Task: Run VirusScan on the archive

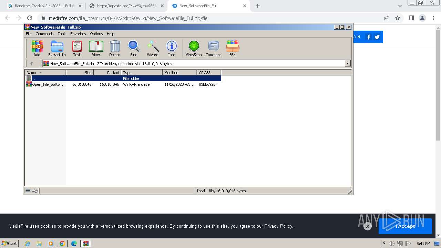Action: [x=194, y=48]
